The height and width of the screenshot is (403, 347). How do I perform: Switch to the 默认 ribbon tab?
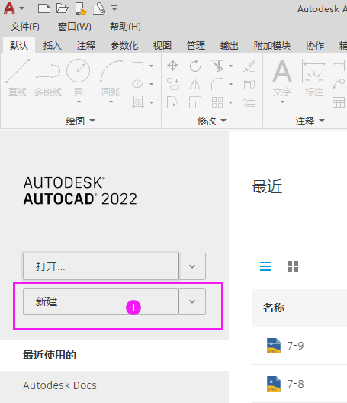click(19, 46)
